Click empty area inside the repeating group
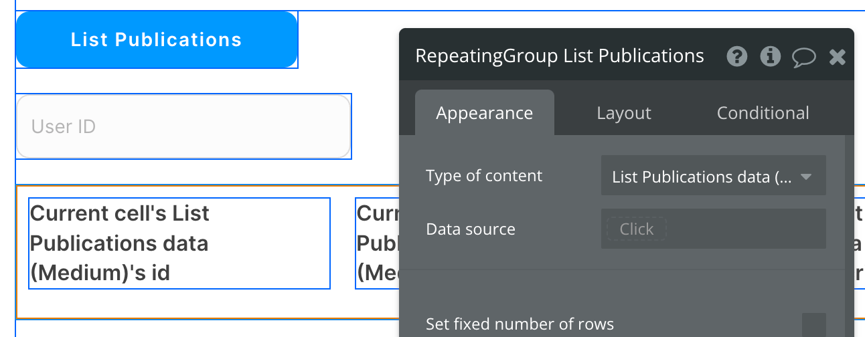Viewport: 865px width, 337px height. coord(201,304)
